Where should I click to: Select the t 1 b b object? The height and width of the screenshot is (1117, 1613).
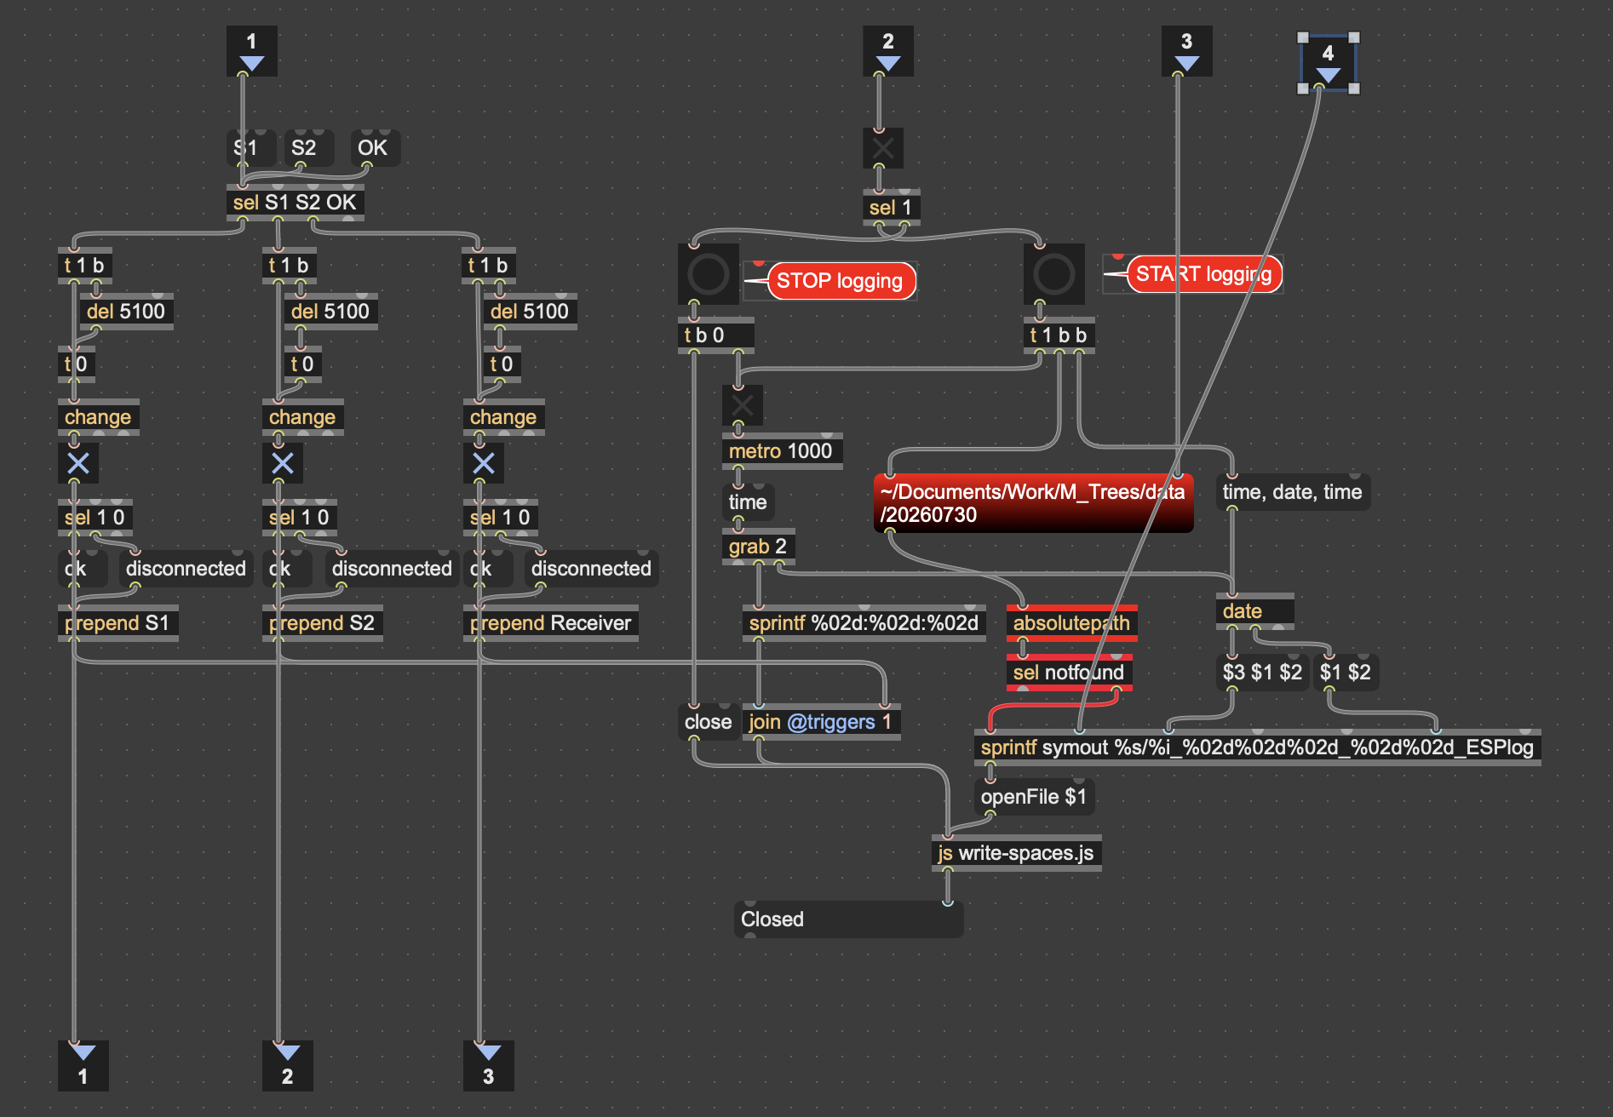pyautogui.click(x=1059, y=335)
